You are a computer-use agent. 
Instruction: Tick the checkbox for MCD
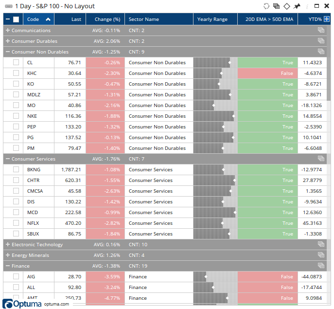click(16, 212)
